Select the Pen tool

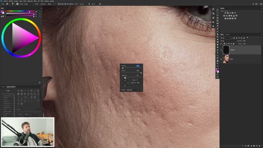(217, 50)
